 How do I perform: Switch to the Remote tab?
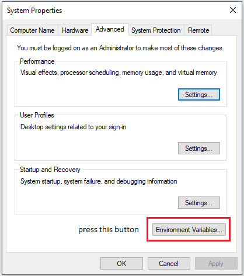(x=198, y=30)
